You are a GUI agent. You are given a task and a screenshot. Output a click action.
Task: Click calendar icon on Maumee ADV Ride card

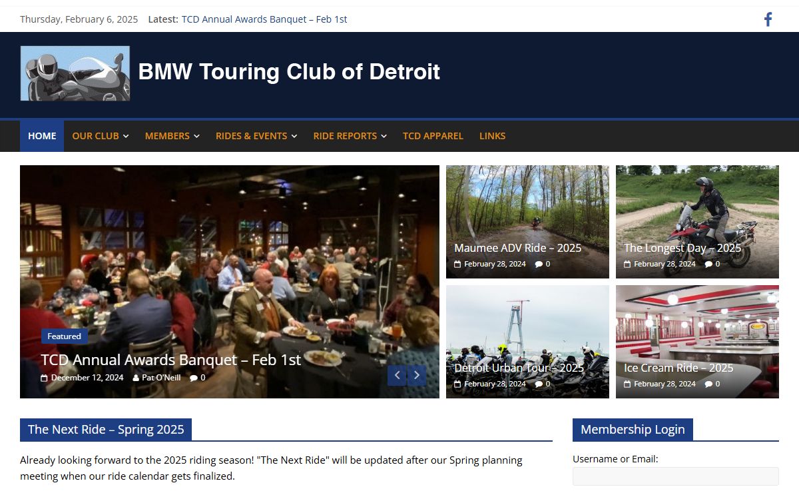(457, 264)
